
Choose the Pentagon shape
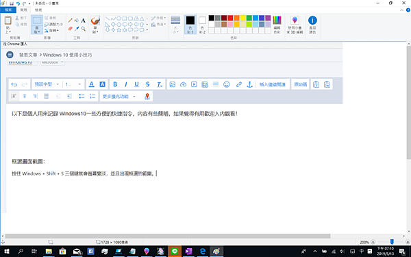pos(119,25)
